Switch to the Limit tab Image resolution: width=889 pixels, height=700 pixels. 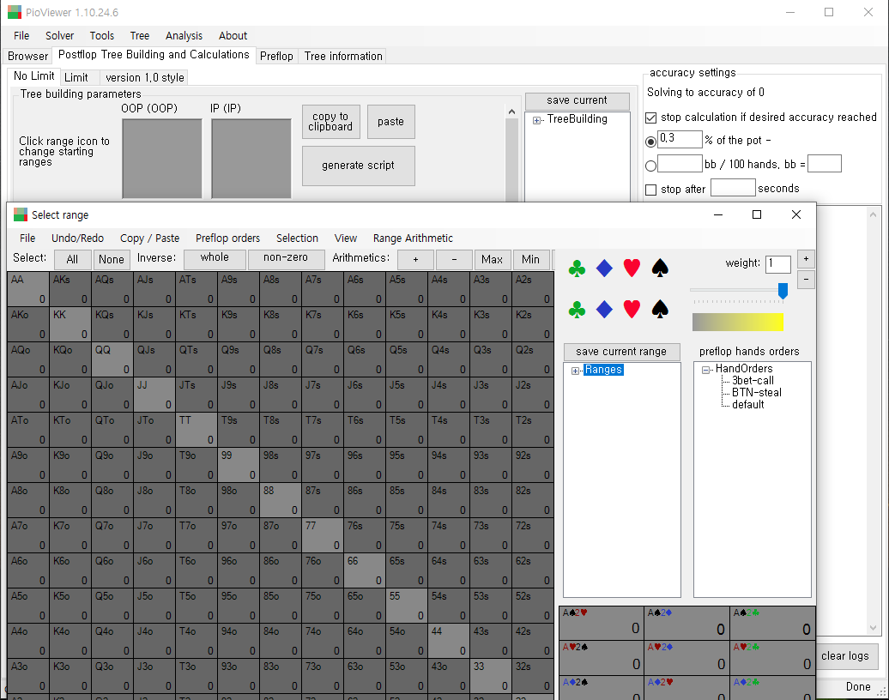coord(76,77)
